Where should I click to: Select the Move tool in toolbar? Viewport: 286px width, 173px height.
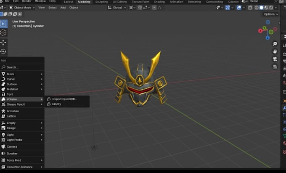(3, 43)
